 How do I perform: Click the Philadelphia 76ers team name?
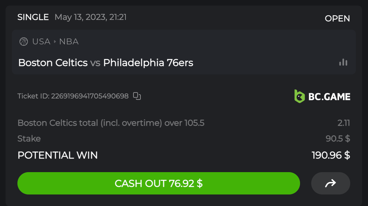pos(148,63)
